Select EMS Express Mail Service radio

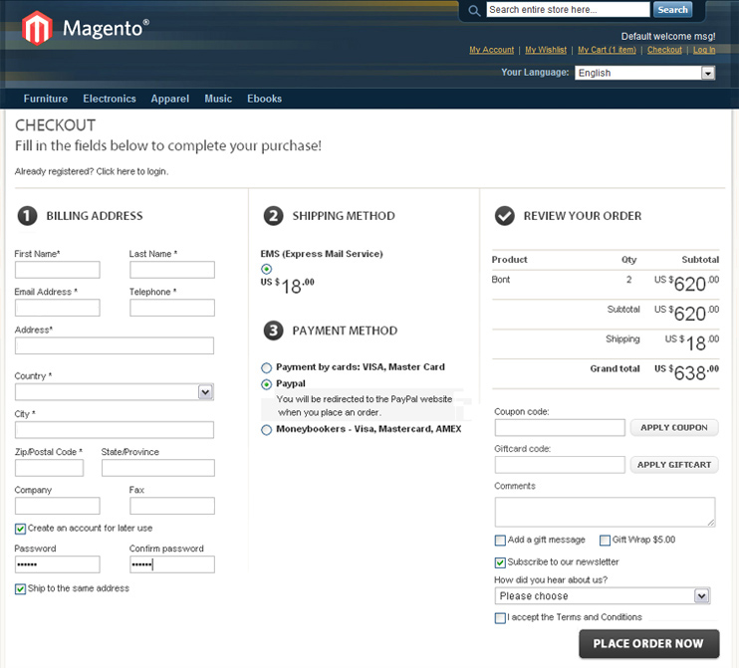(266, 269)
